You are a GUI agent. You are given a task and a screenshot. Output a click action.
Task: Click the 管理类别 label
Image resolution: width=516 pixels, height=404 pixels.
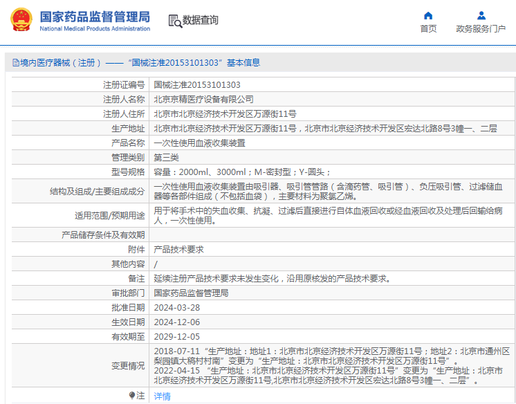(x=128, y=158)
